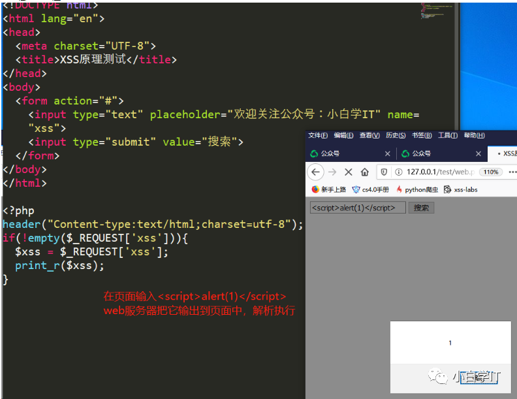517x399 pixels.
Task: Open the cs4.0手册 bookmark
Action: tap(371, 189)
